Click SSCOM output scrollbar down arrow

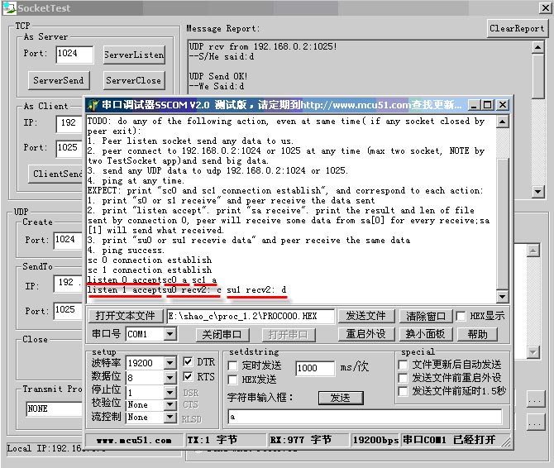(x=503, y=296)
